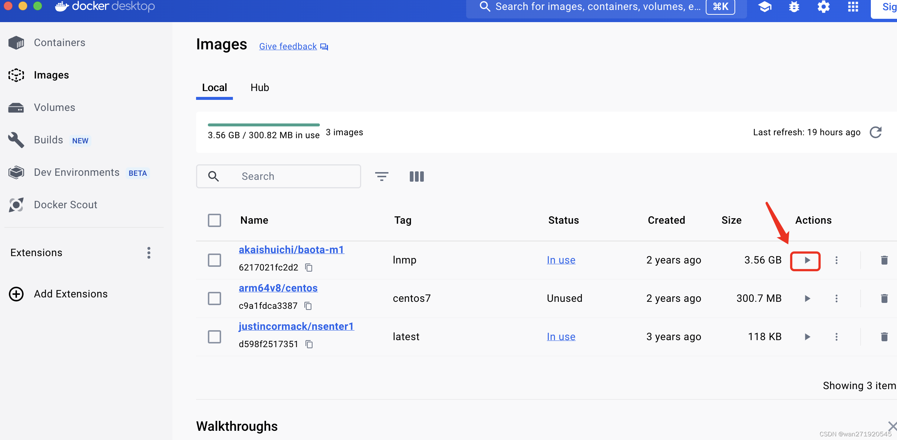Sort by the Size column header
Image resolution: width=897 pixels, height=440 pixels.
(x=732, y=220)
